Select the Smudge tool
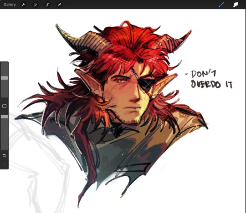 pos(236,5)
